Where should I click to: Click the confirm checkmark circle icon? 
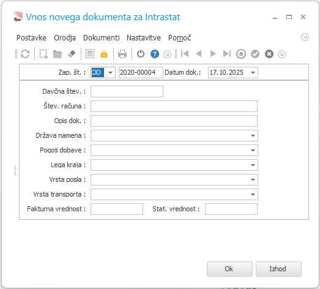click(255, 54)
